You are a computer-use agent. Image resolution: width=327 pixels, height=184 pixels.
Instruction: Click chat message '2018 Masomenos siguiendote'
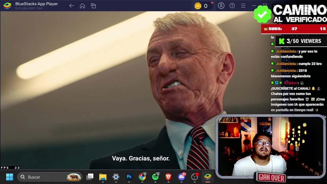(291, 73)
